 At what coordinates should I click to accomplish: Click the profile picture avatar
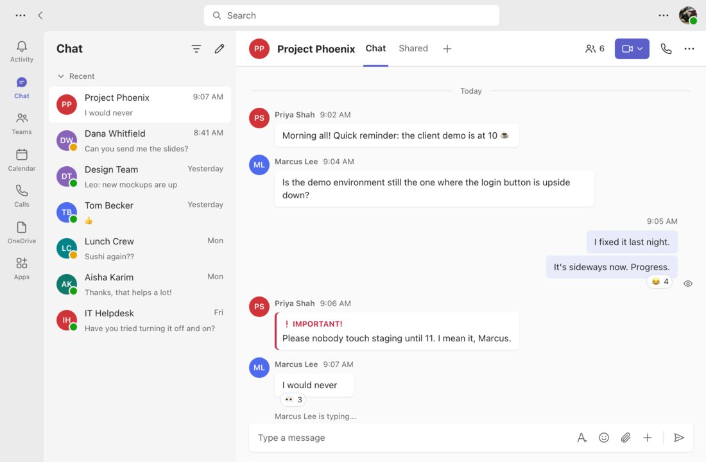click(x=688, y=15)
